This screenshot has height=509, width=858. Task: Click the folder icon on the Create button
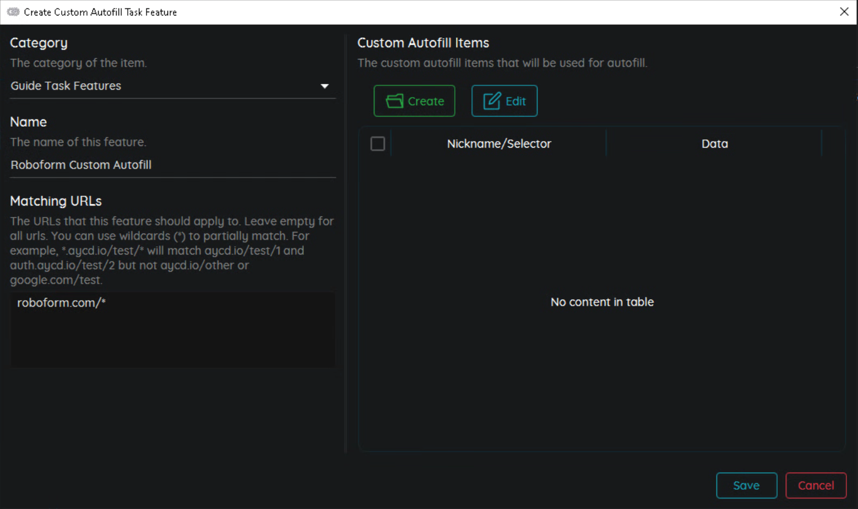point(394,101)
